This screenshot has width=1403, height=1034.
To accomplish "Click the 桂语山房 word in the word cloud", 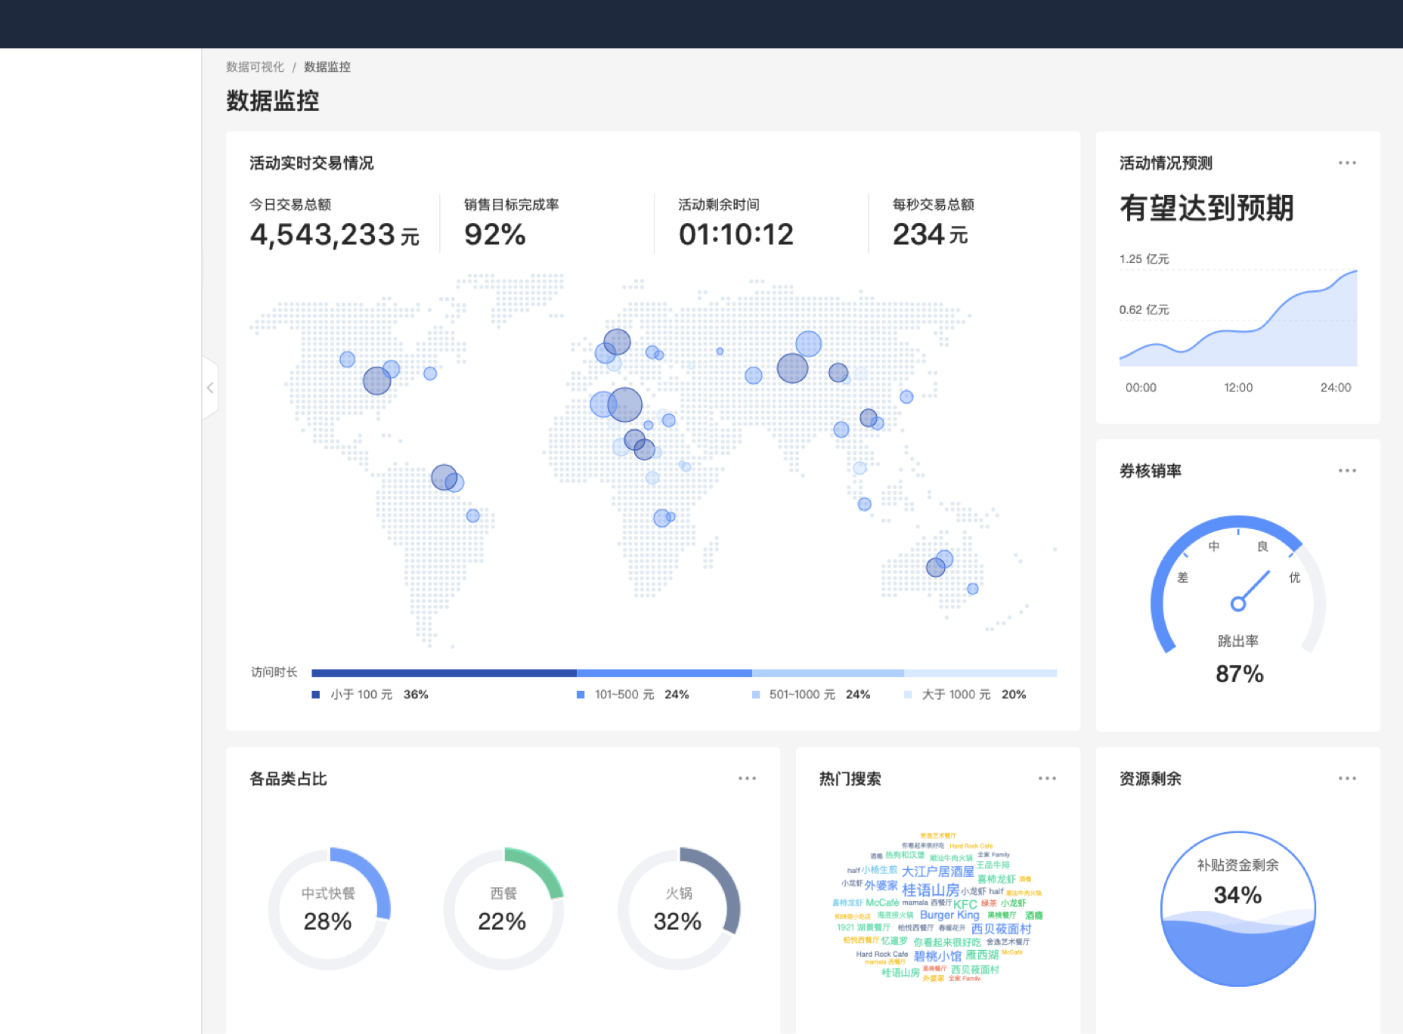I will tap(931, 890).
